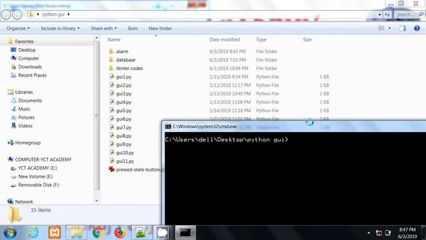
Task: Select file gui1.py
Action: click(x=120, y=77)
